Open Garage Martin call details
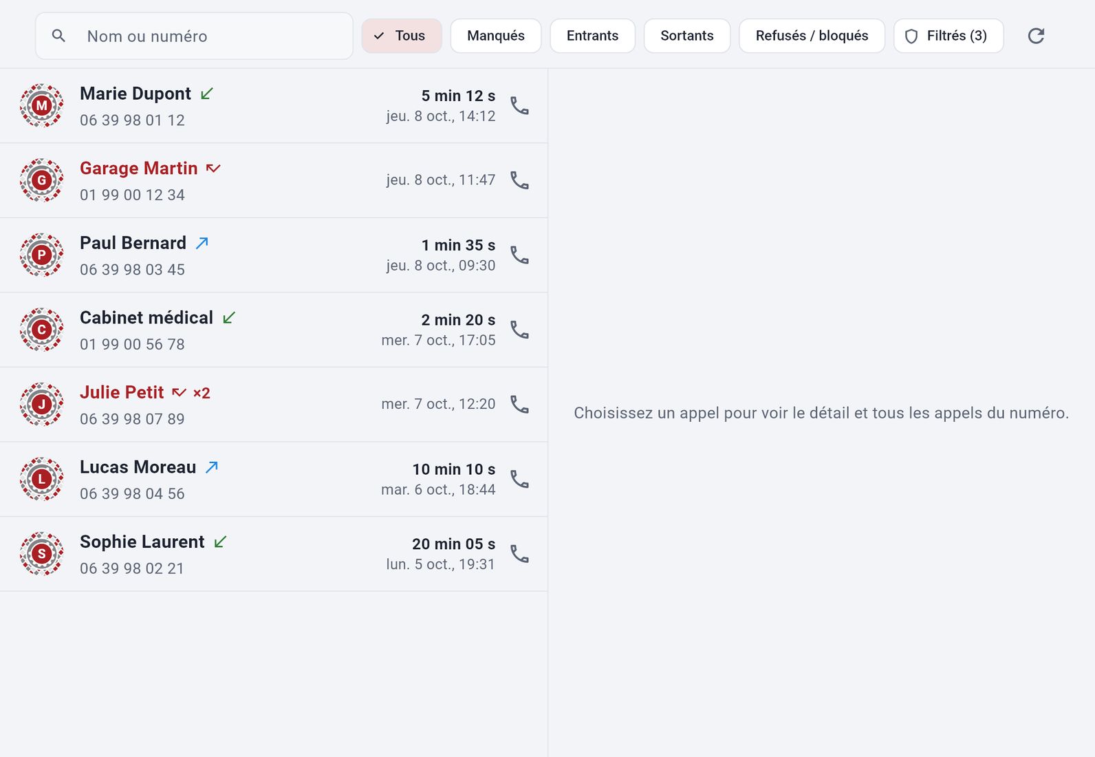1095x757 pixels. 274,180
